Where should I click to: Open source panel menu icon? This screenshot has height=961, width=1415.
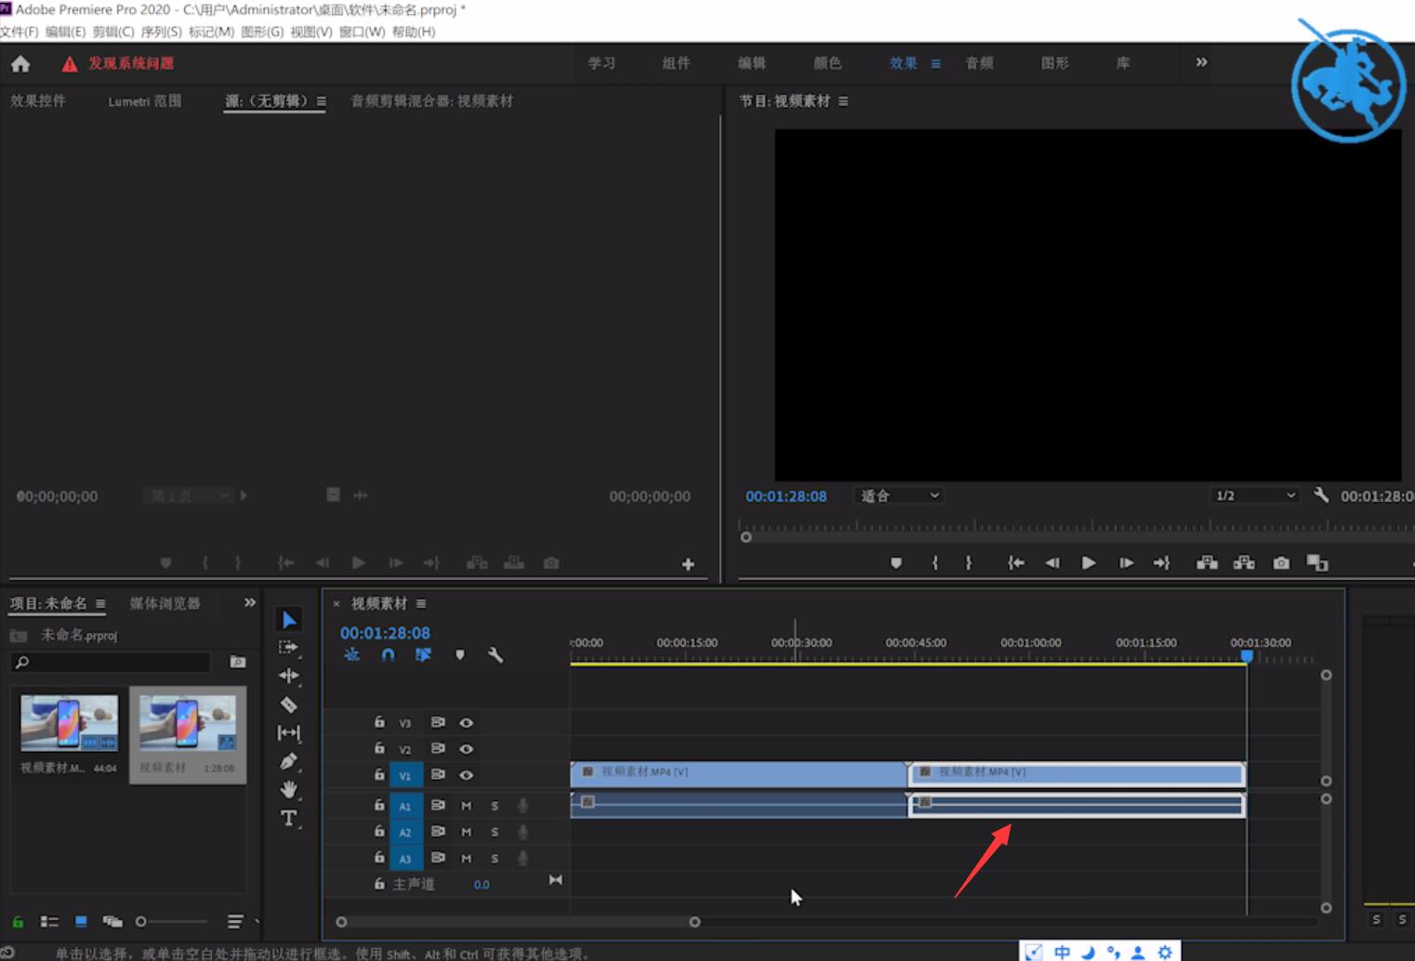coord(321,101)
